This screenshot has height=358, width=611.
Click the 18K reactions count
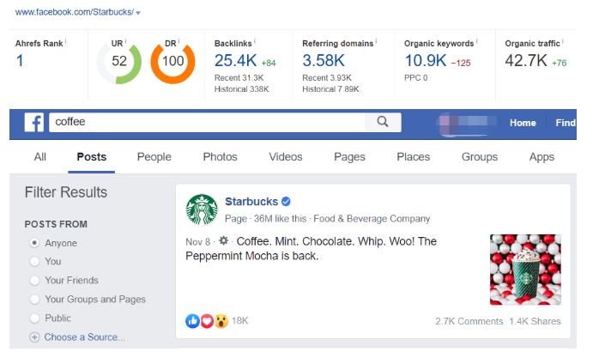tap(239, 321)
